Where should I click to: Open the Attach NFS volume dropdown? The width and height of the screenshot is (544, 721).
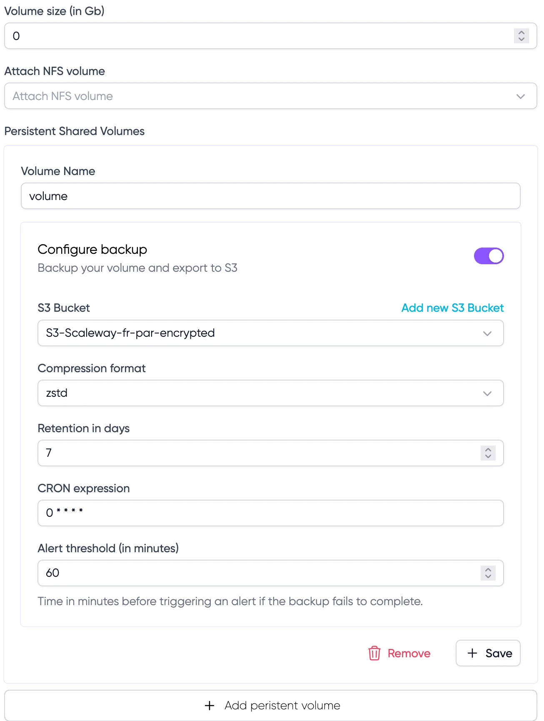coord(270,96)
